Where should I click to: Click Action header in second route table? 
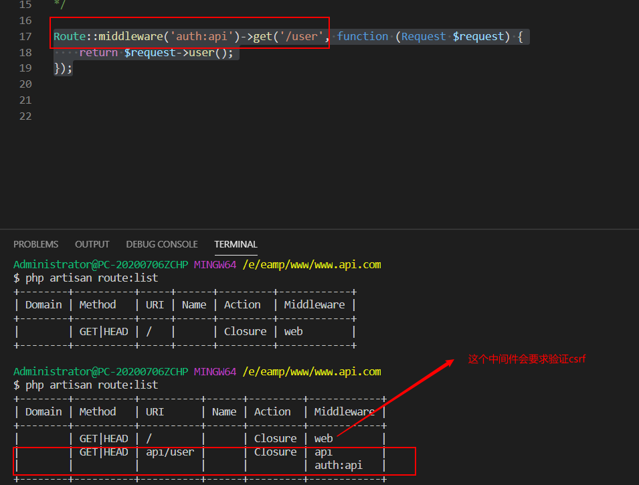pos(272,412)
